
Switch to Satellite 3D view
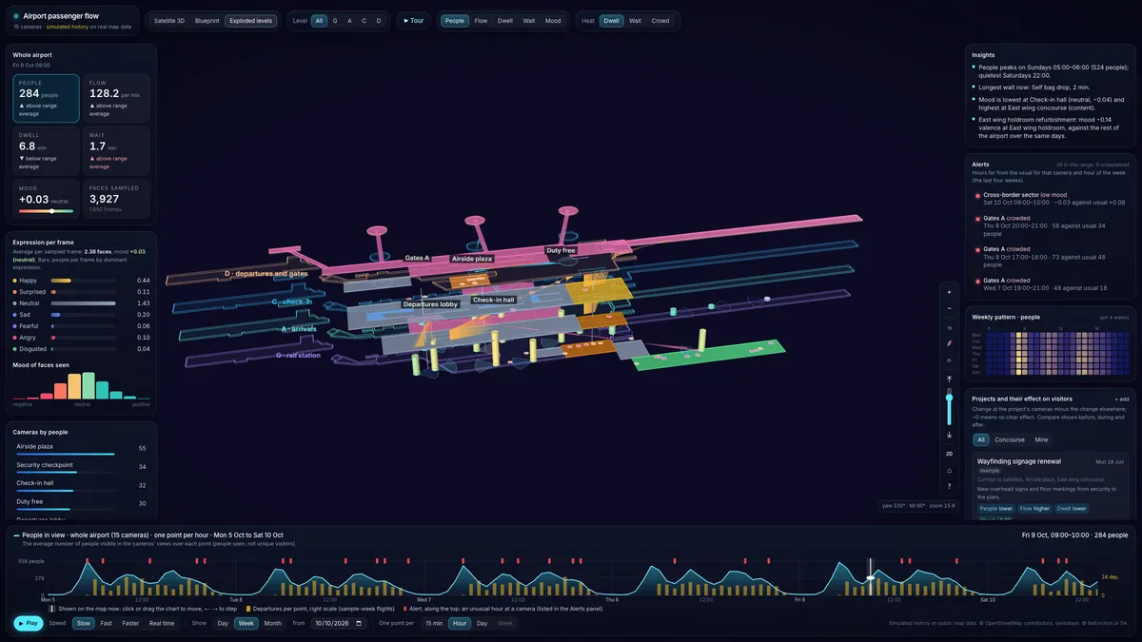pos(169,20)
